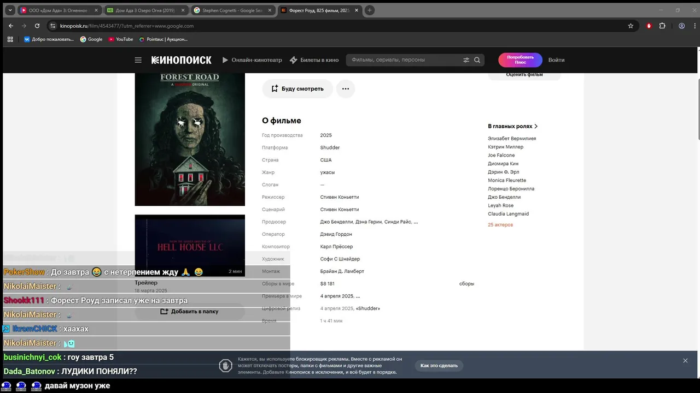
Task: Open editor Брайан Д. Ламберт
Action: tap(342, 271)
